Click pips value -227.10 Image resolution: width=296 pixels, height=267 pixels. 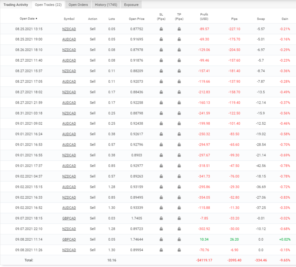click(234, 29)
